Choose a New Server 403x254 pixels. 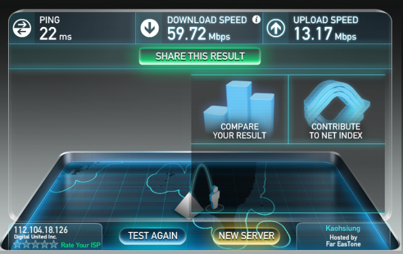(246, 236)
